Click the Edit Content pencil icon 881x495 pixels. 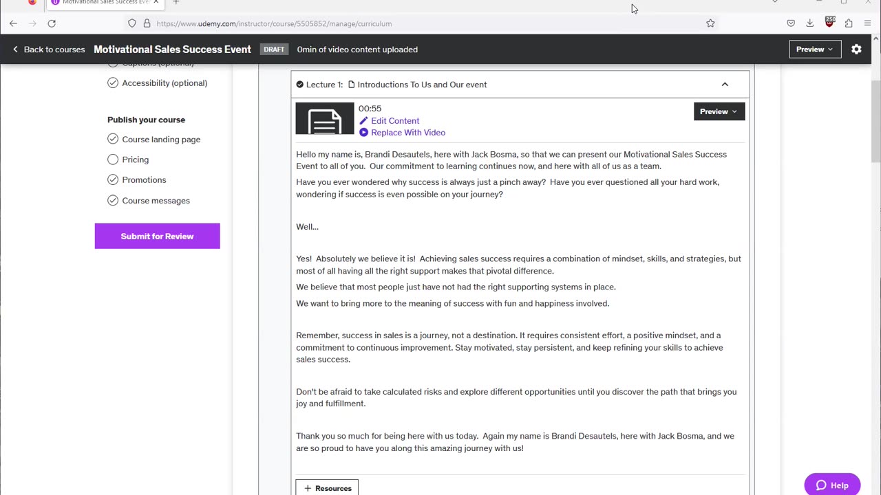[363, 120]
